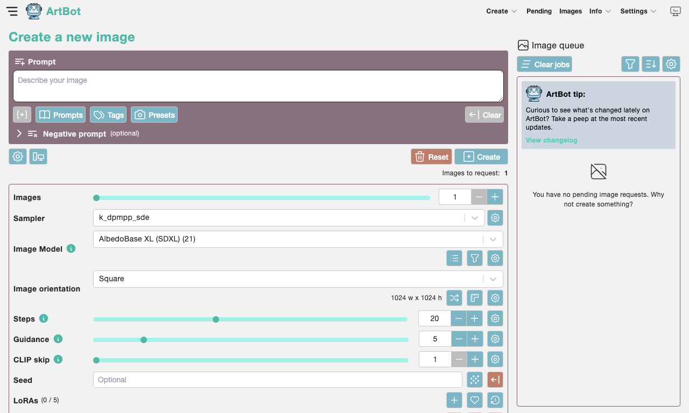Open recent LoRAs history icon
Screen dimensions: 689x413
pyautogui.click(x=495, y=400)
